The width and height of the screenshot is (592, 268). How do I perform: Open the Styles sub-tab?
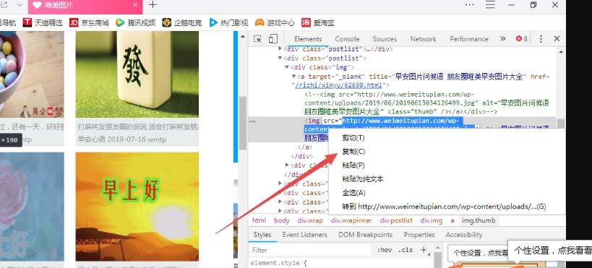(262, 234)
